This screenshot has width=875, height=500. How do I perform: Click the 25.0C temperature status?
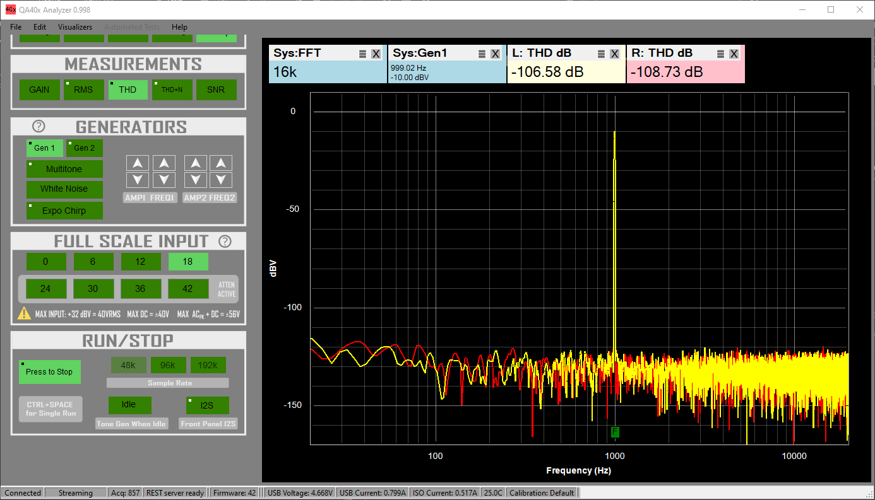[x=493, y=493]
